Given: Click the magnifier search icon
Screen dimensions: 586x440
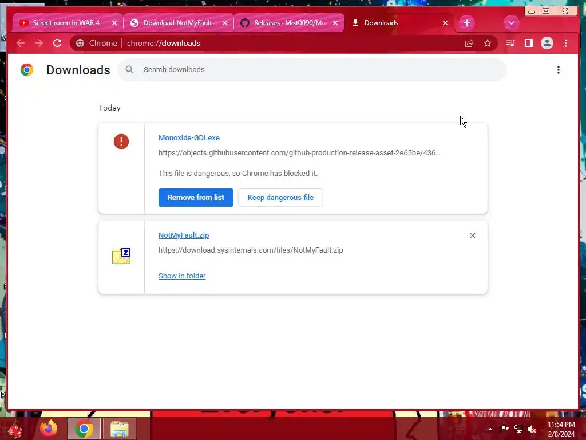Looking at the screenshot, I should pos(129,69).
